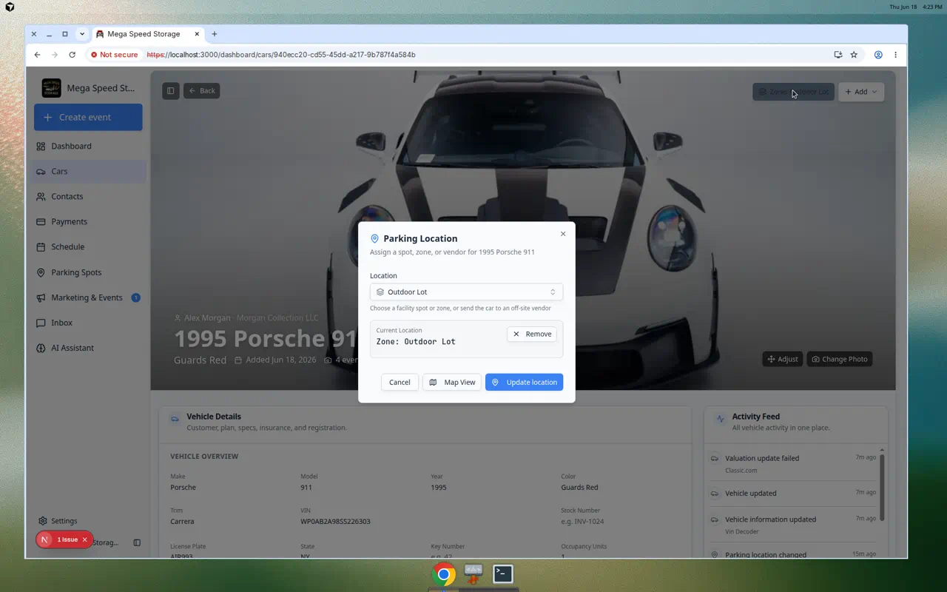Open the middle dock application icon
Viewport: 947px width, 592px height.
[x=473, y=573]
